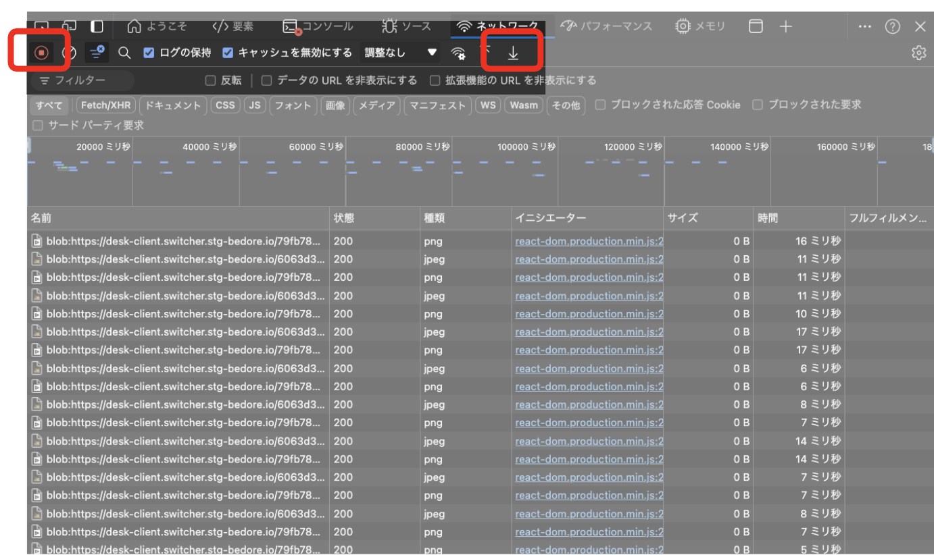Viewport: 934px width, 555px height.
Task: Check データの URL を非表示にする
Action: pos(266,80)
